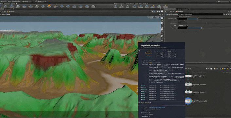Click the lower blue slider in the parameter pane
Viewport: 231px width, 118px height.
[x=209, y=28]
